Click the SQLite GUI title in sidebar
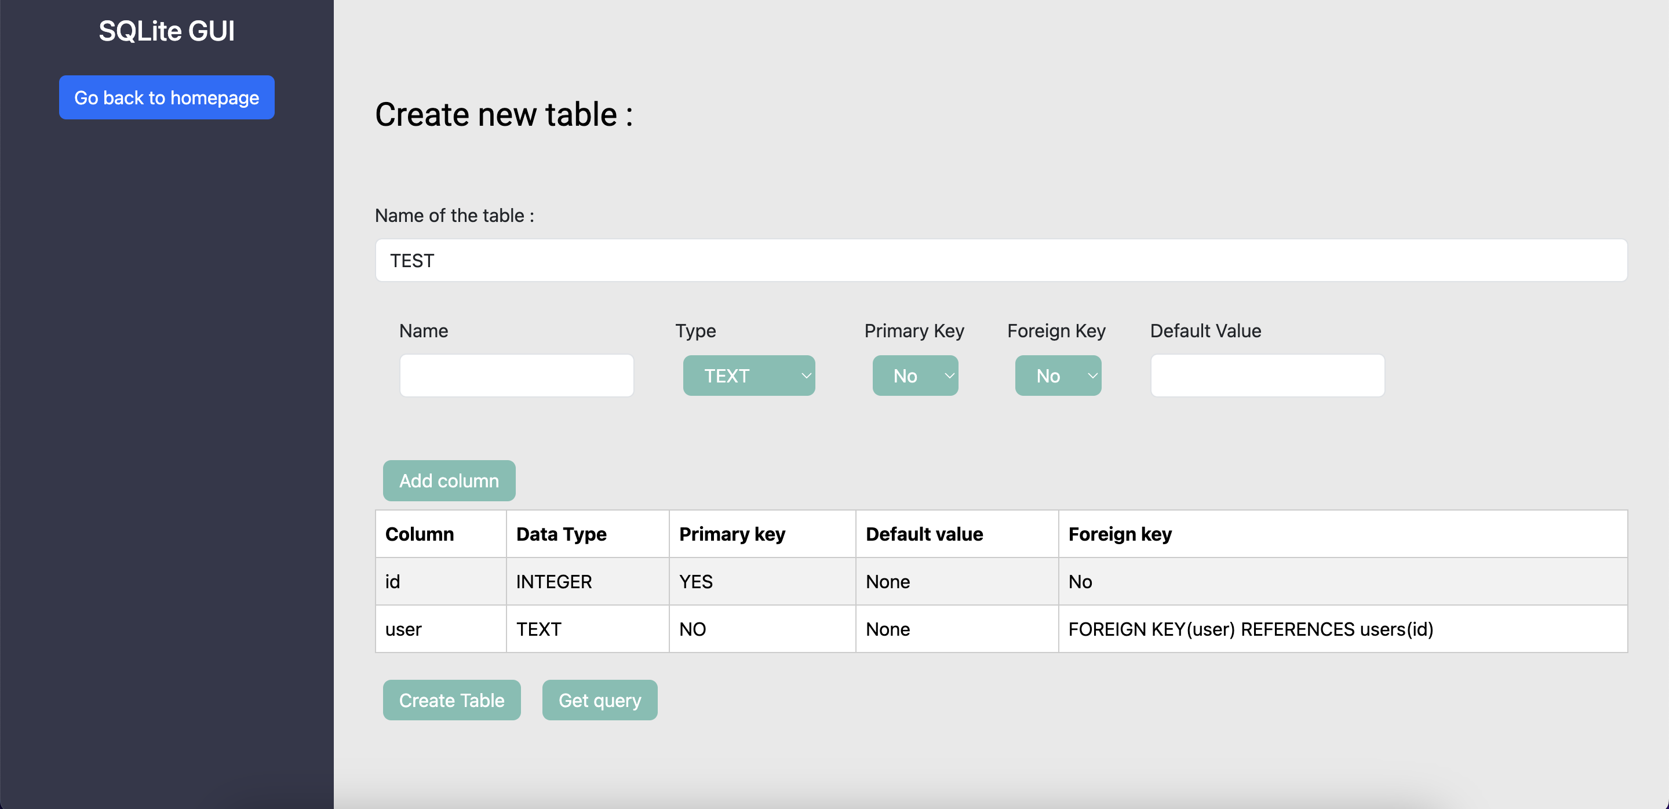1669x809 pixels. click(x=166, y=30)
